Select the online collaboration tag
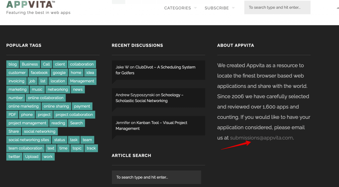This screenshot has width=339, height=187. (46, 98)
